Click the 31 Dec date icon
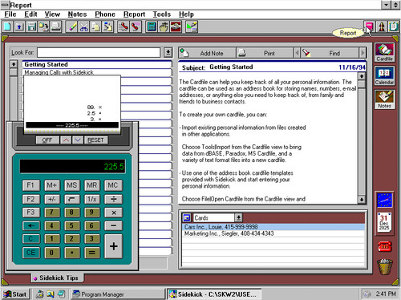 pos(384,221)
